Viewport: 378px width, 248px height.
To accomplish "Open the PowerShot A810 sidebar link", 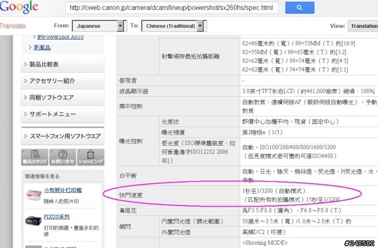I will click(x=60, y=37).
